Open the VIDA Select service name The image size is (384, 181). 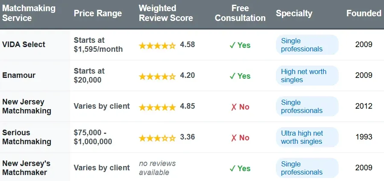point(24,45)
